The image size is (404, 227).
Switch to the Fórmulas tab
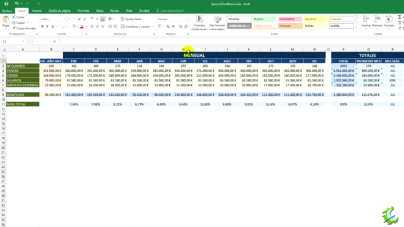(83, 11)
